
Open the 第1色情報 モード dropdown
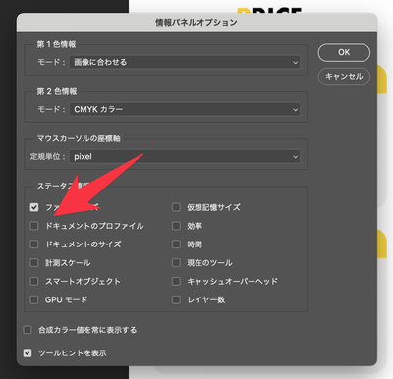[x=185, y=62]
